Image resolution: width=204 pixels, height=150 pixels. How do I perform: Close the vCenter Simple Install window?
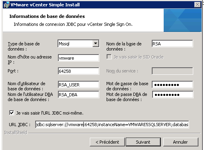coord(198,5)
